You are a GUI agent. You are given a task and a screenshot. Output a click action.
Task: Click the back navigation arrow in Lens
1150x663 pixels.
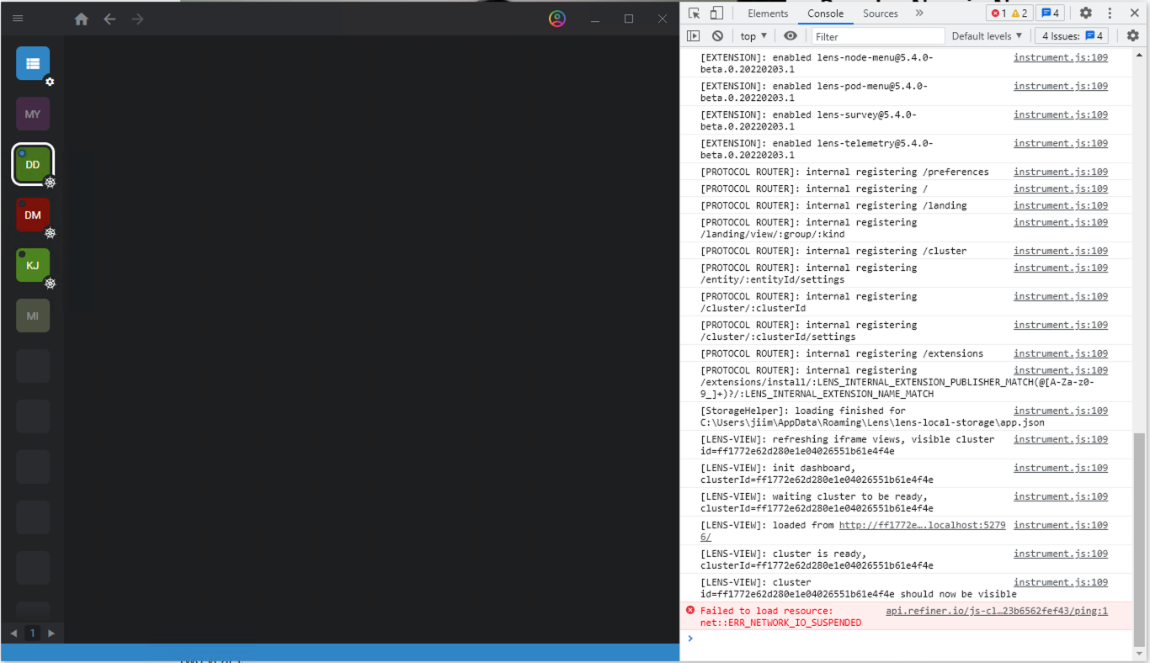[109, 19]
